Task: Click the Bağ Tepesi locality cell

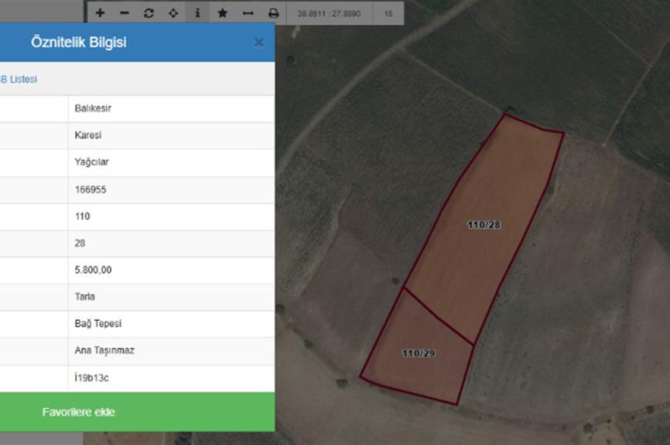Action: (x=98, y=324)
